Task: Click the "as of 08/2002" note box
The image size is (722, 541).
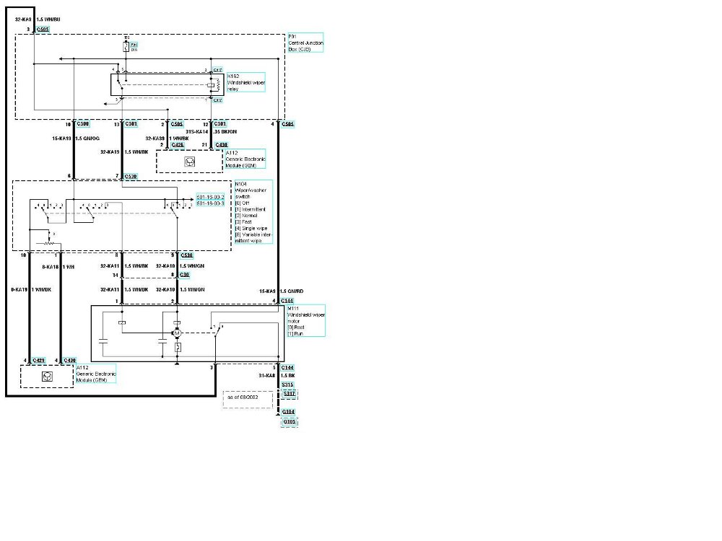Action: click(x=247, y=399)
